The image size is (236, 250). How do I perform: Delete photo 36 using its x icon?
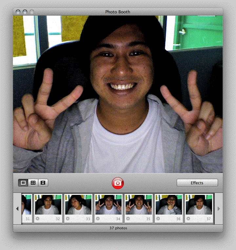(158, 219)
